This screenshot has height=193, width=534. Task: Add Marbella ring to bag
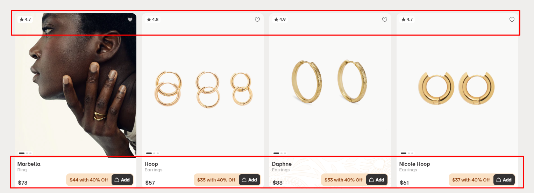pos(122,180)
